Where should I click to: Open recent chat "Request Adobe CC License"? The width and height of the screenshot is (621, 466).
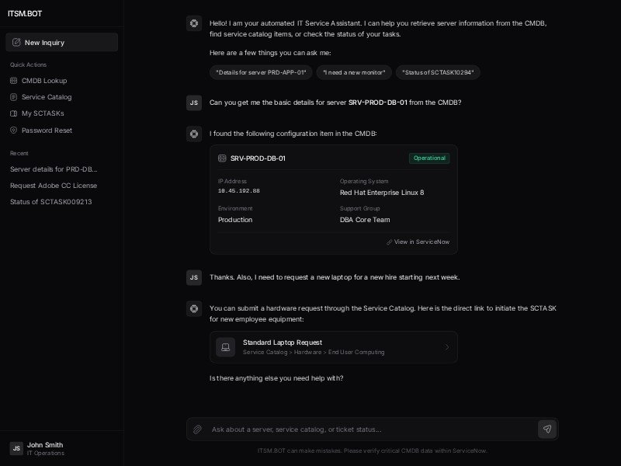coord(54,186)
